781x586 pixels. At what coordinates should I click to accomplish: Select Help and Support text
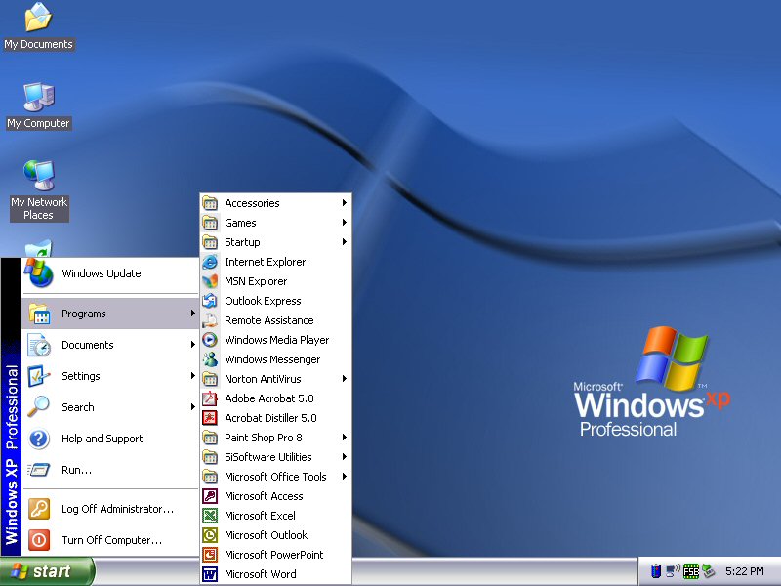tap(103, 439)
